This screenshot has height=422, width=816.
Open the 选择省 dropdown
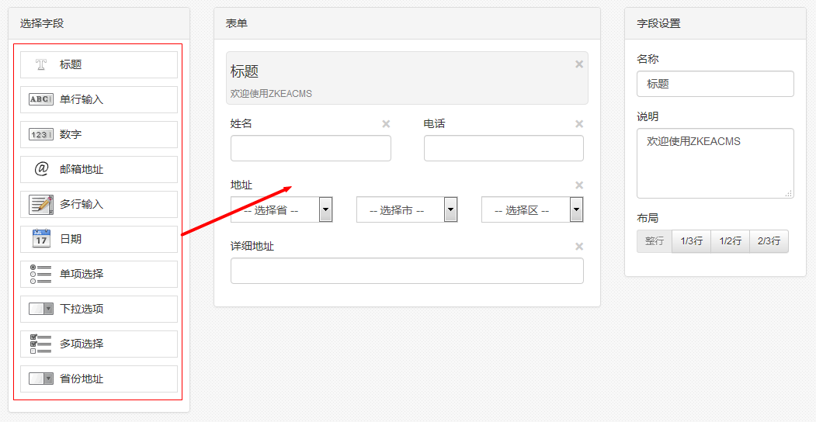(282, 209)
